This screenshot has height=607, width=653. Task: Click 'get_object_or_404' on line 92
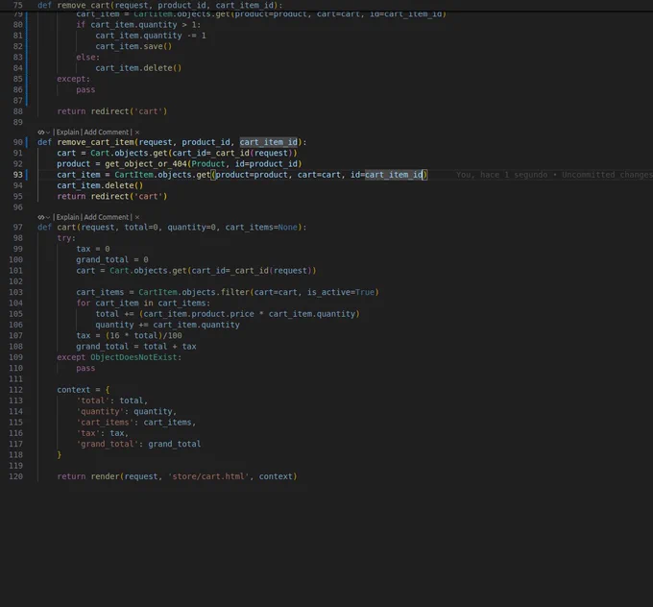(x=146, y=163)
